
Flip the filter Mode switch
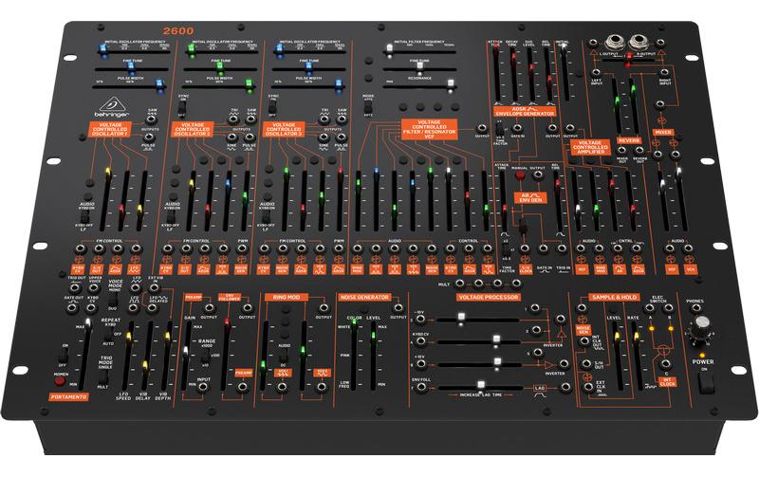point(369,106)
